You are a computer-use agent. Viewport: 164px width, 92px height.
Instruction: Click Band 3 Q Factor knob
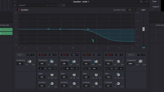coord(74,84)
